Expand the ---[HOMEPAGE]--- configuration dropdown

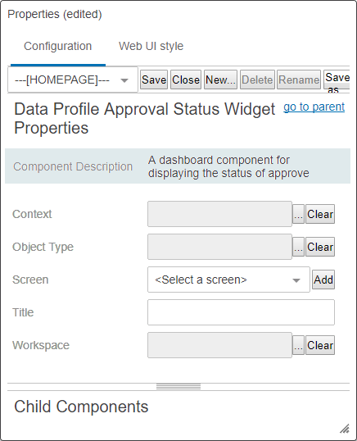(73, 80)
